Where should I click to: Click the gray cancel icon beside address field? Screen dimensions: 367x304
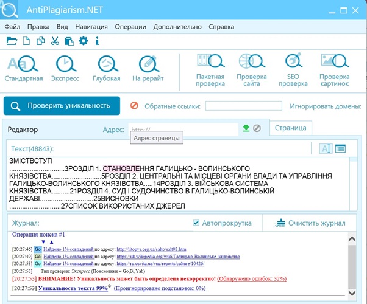257,128
